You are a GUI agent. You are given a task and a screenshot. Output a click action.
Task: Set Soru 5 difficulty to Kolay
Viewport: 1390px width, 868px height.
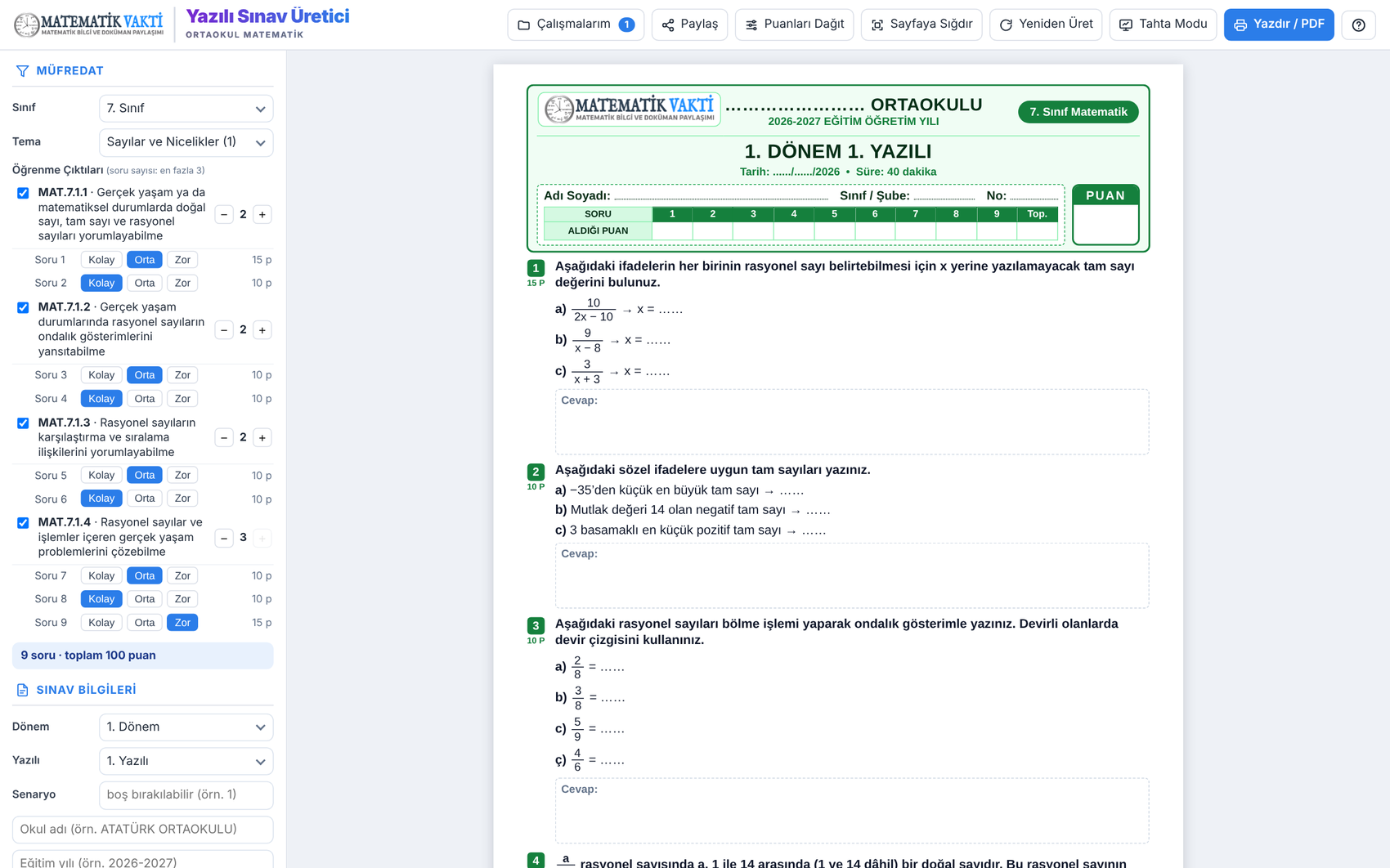[101, 475]
